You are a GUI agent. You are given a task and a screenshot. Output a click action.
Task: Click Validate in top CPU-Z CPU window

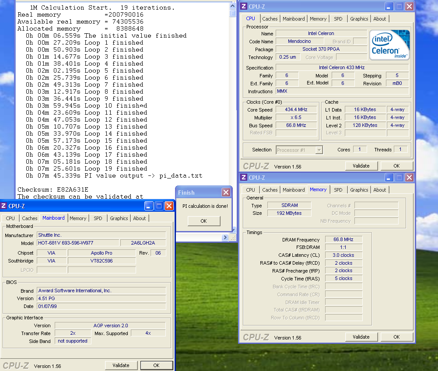click(361, 166)
